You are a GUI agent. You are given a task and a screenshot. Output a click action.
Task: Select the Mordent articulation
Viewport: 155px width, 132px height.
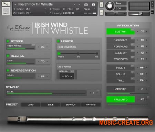coord(121,40)
